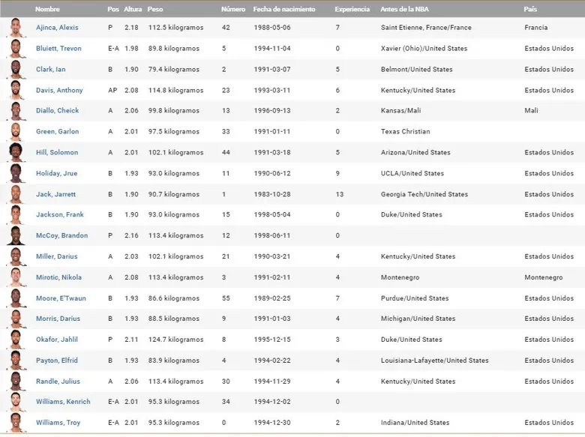
Task: Click Solomon Hill's player photo
Action: pos(16,153)
